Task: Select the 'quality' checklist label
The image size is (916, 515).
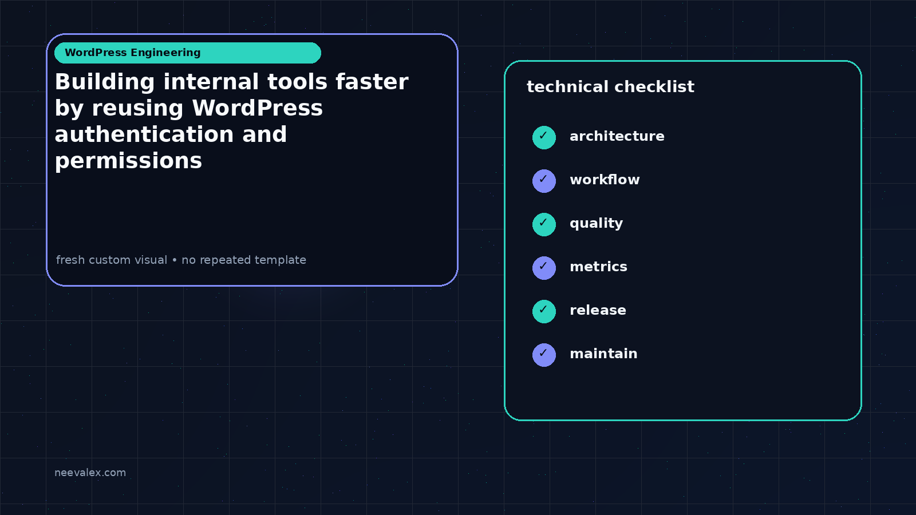Action: (x=596, y=224)
